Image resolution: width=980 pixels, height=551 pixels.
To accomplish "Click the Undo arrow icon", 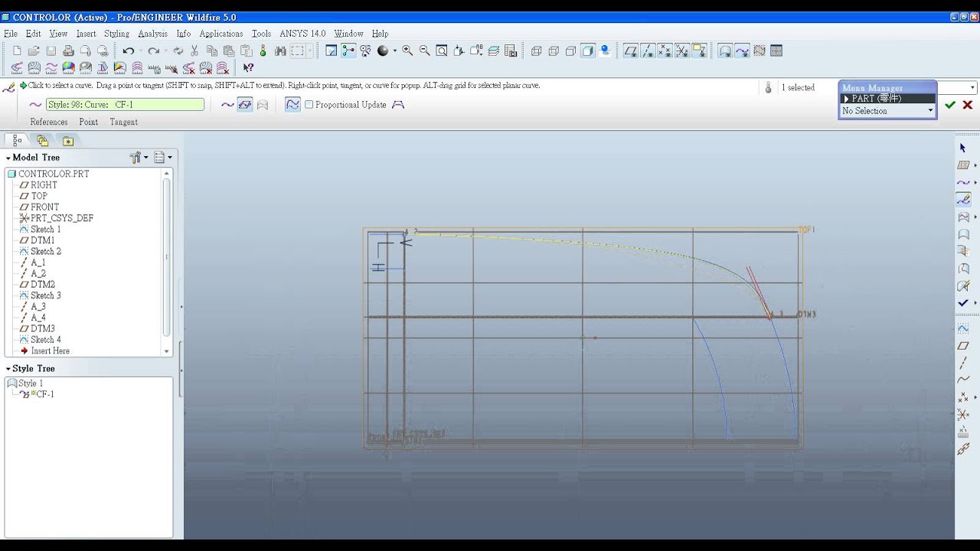I will (128, 51).
